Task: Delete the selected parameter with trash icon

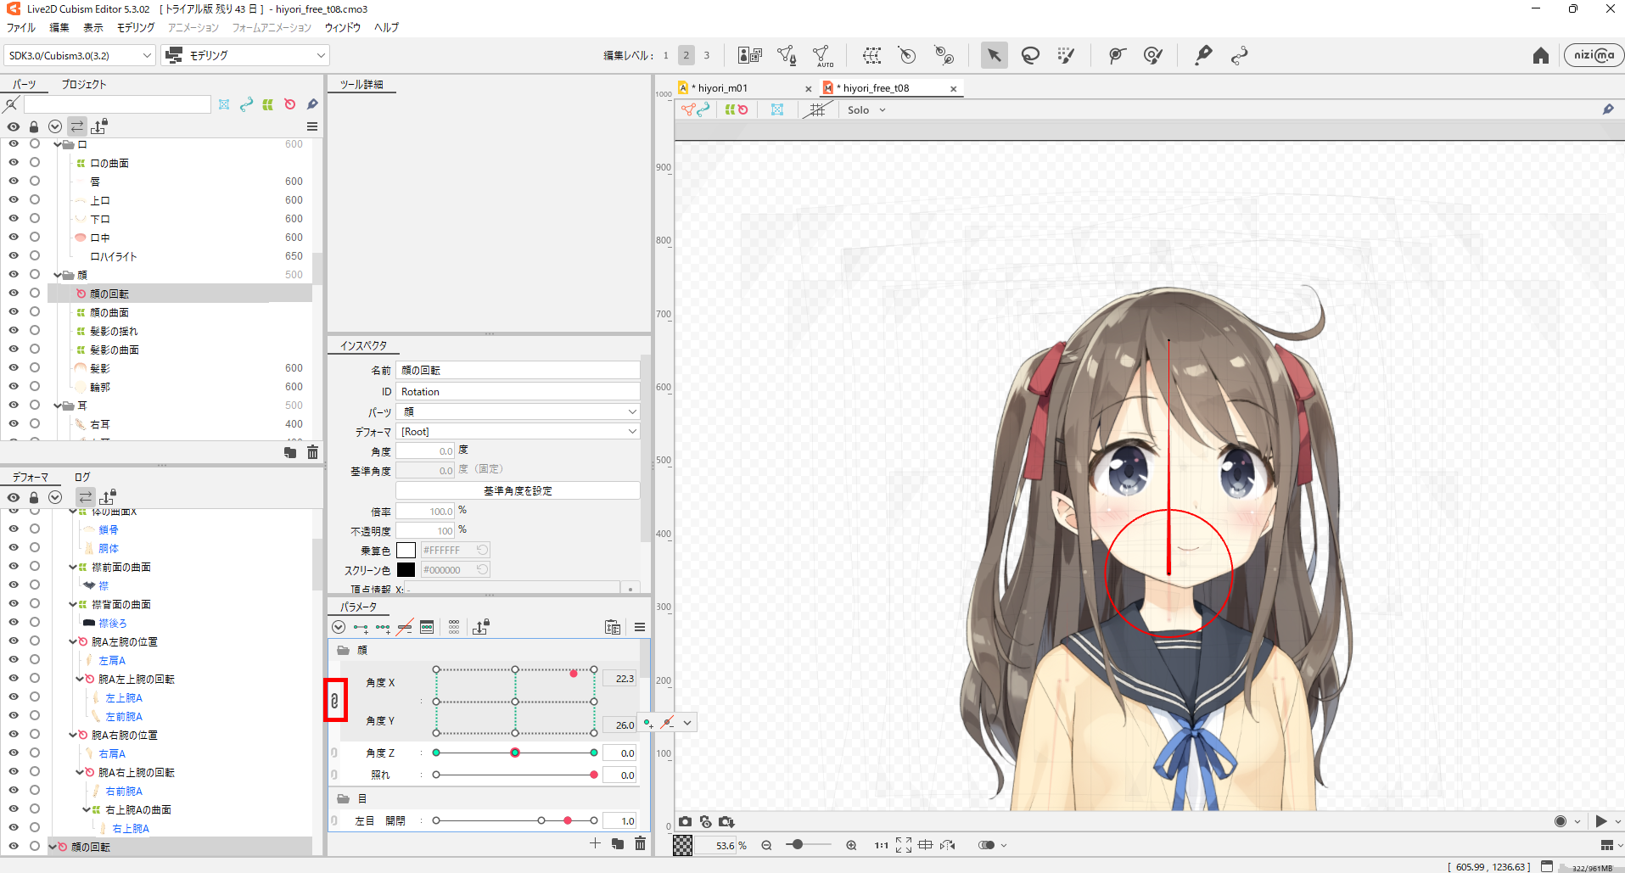Action: [640, 843]
